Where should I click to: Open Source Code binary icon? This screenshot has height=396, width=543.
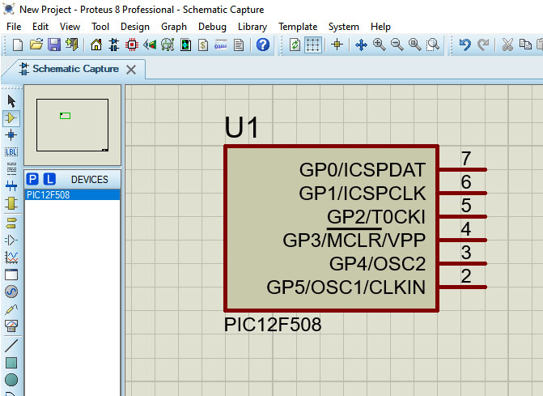221,45
